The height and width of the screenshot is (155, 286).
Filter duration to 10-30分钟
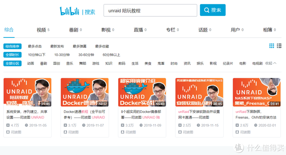tap(62, 55)
